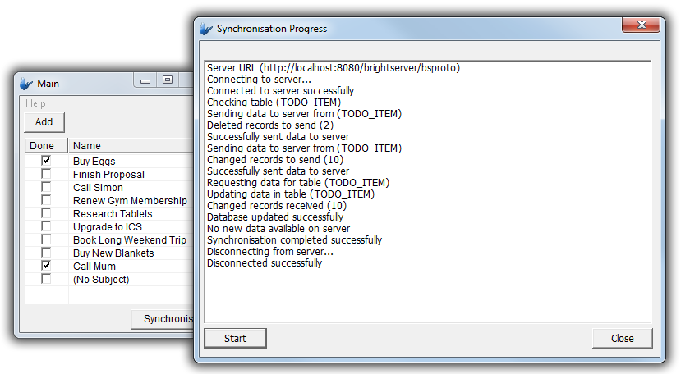Minimize the Main window
Screen dimensions: 681x374
pyautogui.click(x=146, y=80)
